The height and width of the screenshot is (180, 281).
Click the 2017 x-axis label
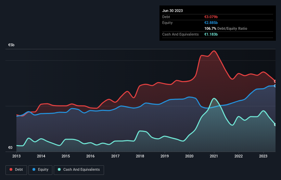115,156
